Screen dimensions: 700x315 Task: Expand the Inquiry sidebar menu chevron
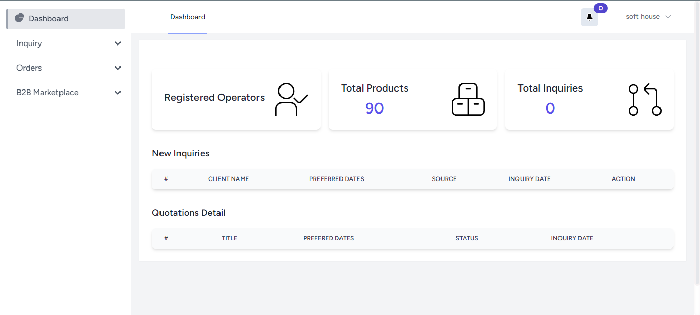point(118,43)
